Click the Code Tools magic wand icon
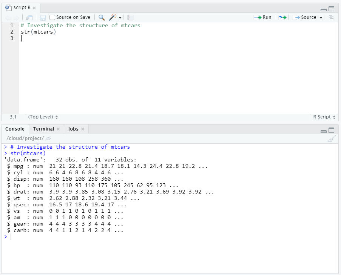Screen dimensions: 341x275 (112, 17)
